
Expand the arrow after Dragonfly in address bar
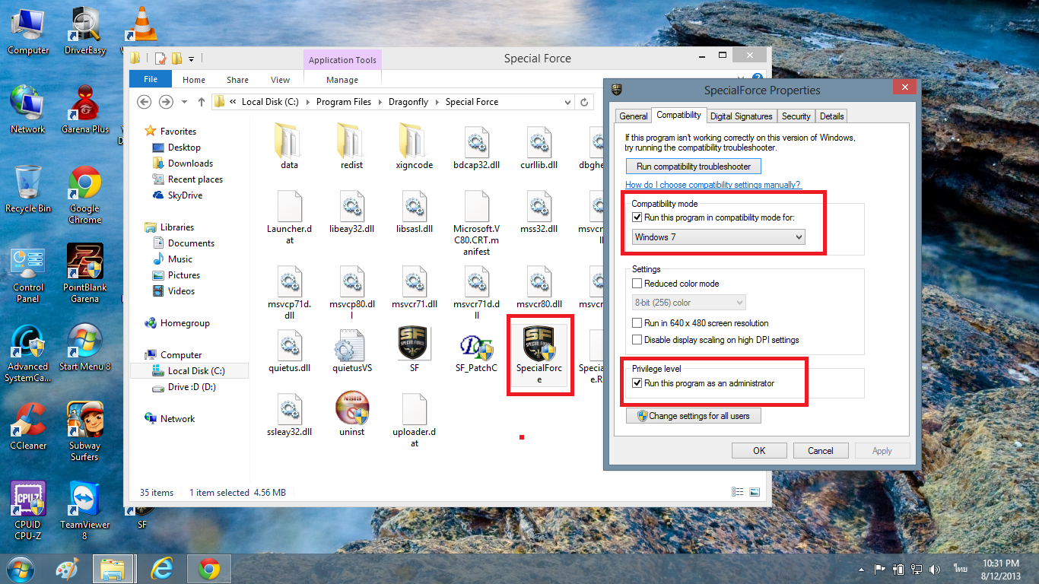[x=439, y=102]
